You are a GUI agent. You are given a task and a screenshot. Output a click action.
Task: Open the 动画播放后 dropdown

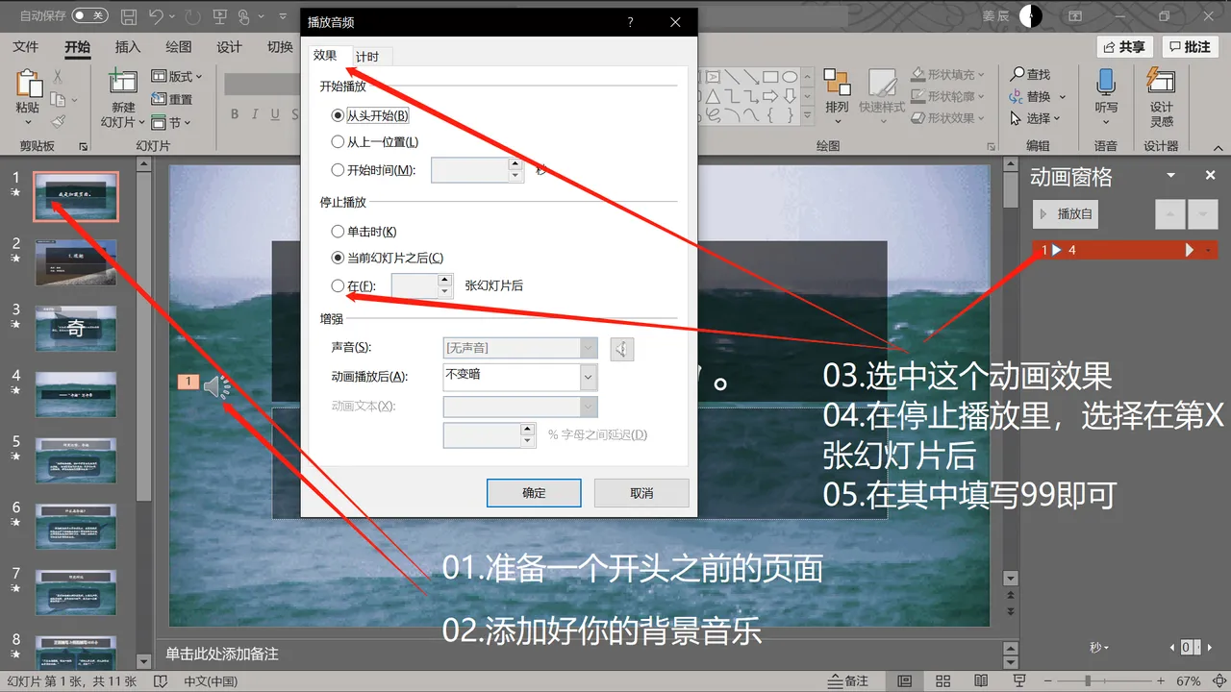589,378
